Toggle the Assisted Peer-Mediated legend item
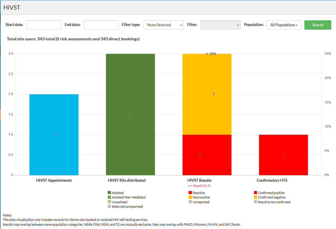336x229 pixels. tap(128, 197)
